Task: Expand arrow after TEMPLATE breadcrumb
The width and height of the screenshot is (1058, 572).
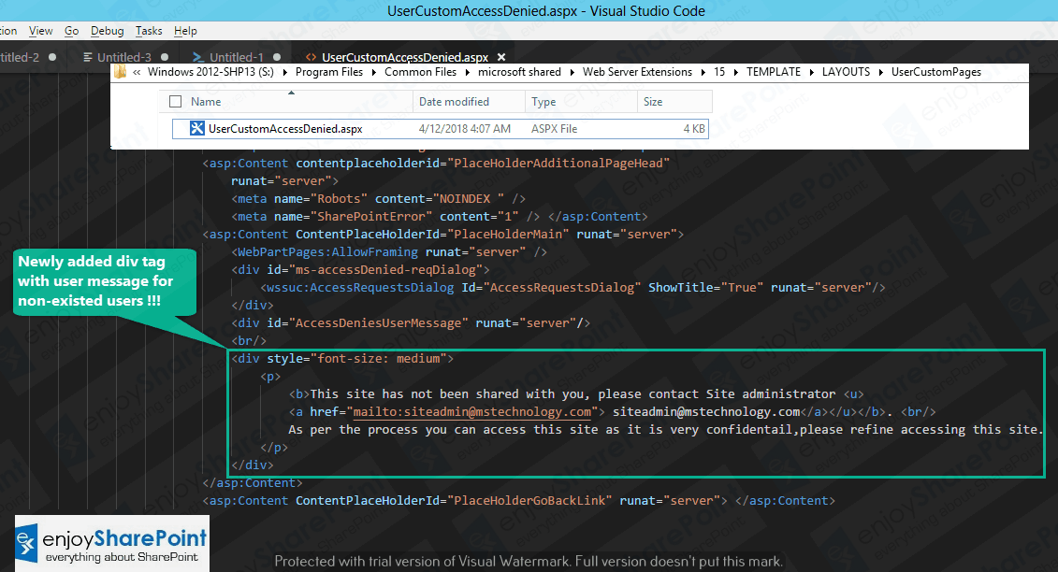Action: [x=812, y=71]
